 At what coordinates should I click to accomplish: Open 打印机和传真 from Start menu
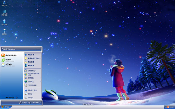[33, 85]
